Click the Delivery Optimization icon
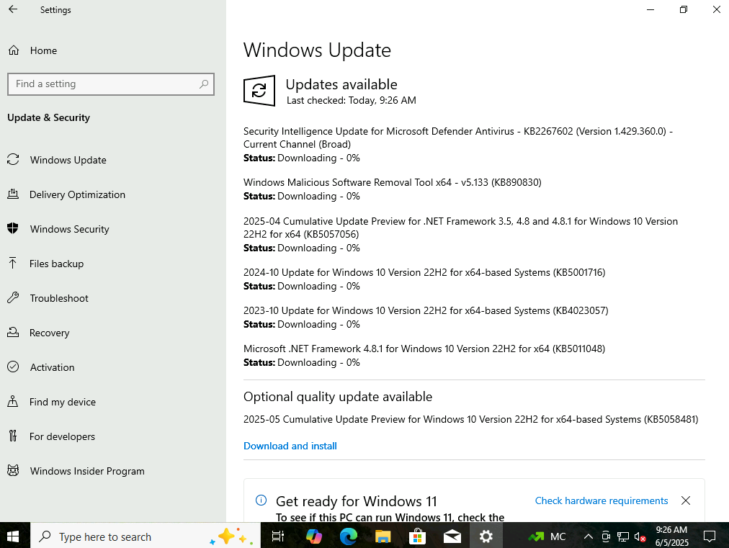The width and height of the screenshot is (729, 548). coord(13,194)
